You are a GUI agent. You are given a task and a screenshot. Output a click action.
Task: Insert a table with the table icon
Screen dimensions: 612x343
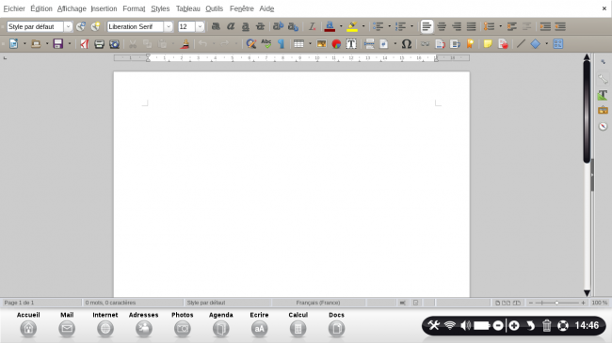pyautogui.click(x=299, y=43)
